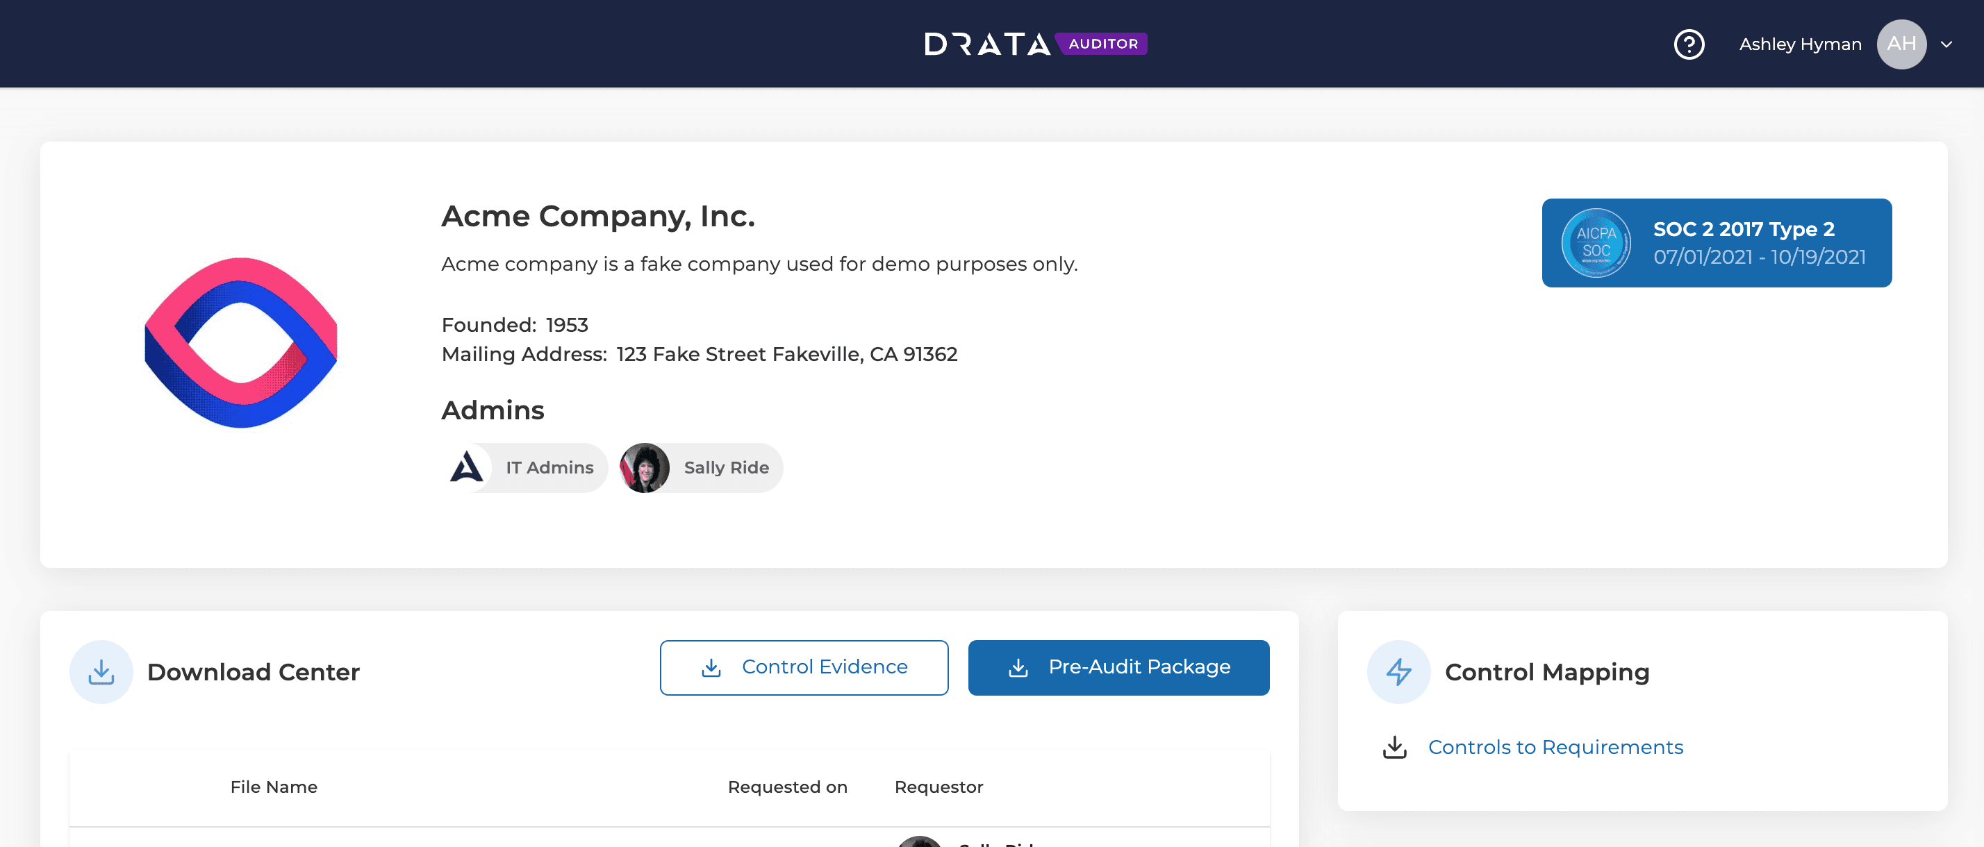Screen dimensions: 1984x847
Task: Click the Download Center circular icon
Action: tap(101, 671)
